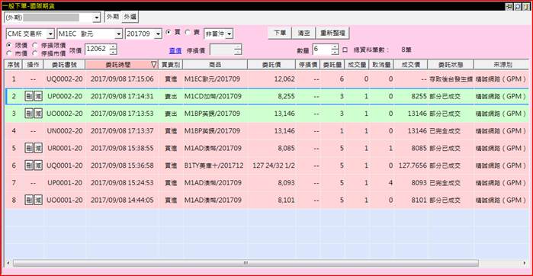Screen dimensions: 533x276
Task: Click the 委託價 column header
Action: [x=271, y=65]
